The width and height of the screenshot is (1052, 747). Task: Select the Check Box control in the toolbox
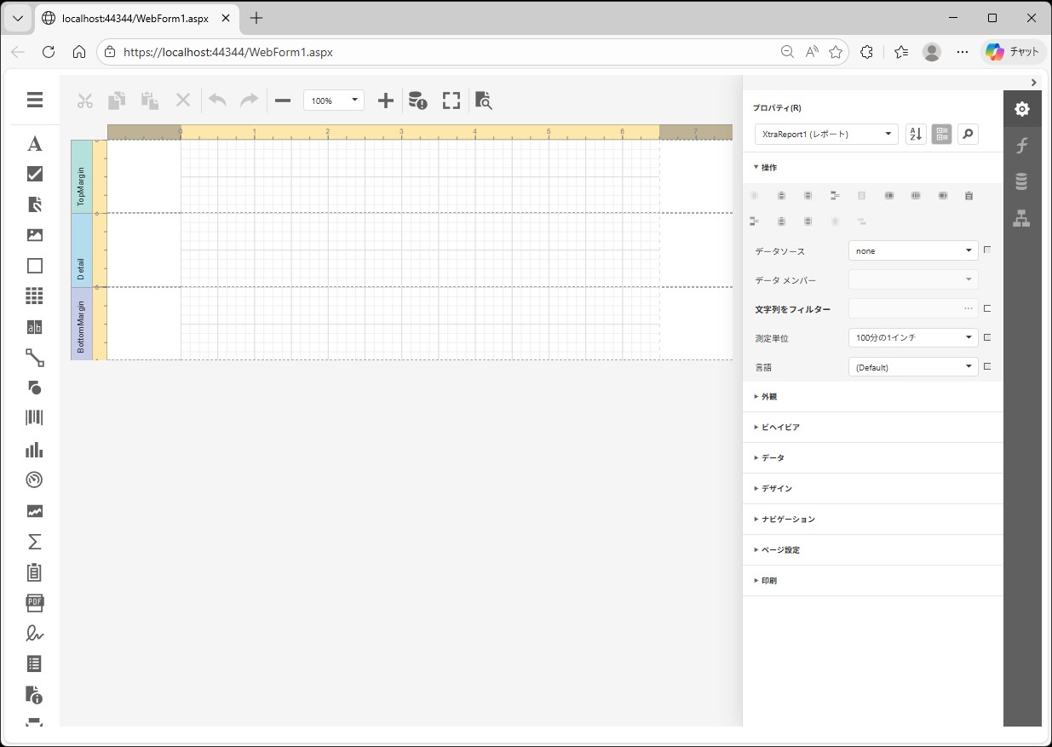[35, 174]
